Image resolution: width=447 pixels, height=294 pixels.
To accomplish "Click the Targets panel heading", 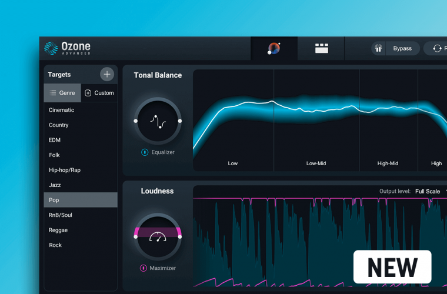I will pyautogui.click(x=59, y=75).
